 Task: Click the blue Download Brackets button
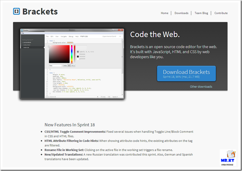click(187, 73)
